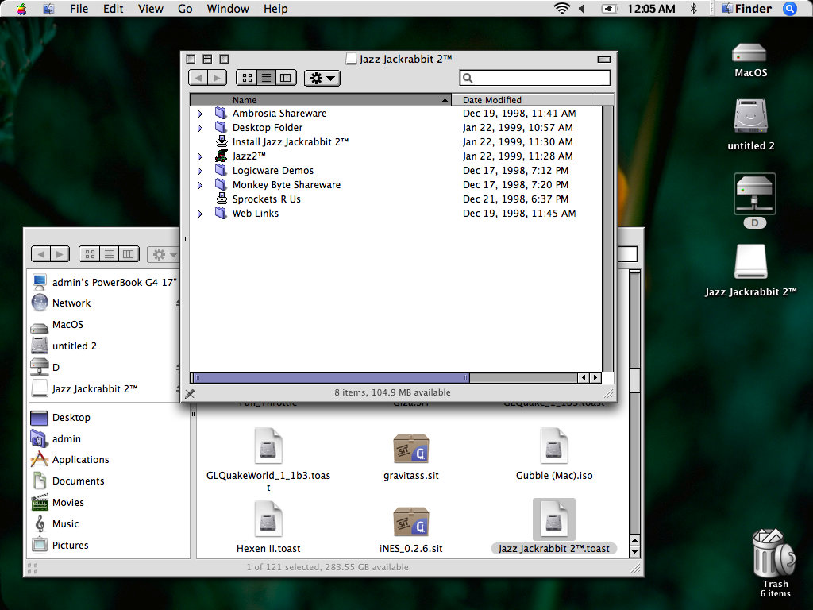The image size is (813, 610).
Task: Click the horizontal scroll right arrow
Action: click(x=595, y=377)
